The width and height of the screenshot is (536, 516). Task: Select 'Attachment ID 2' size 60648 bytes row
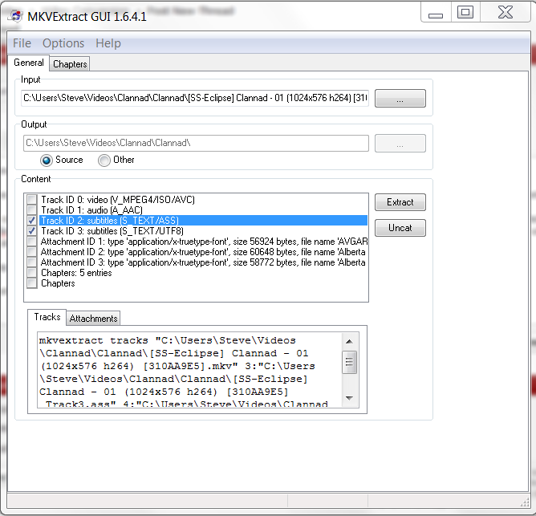pos(203,252)
